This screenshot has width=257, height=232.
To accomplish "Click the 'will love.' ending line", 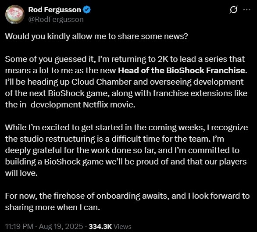I will click(21, 173).
